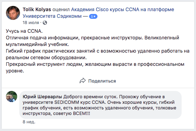Open the 18 июля post timestamp
The width and height of the screenshot is (196, 131).
(31, 23)
